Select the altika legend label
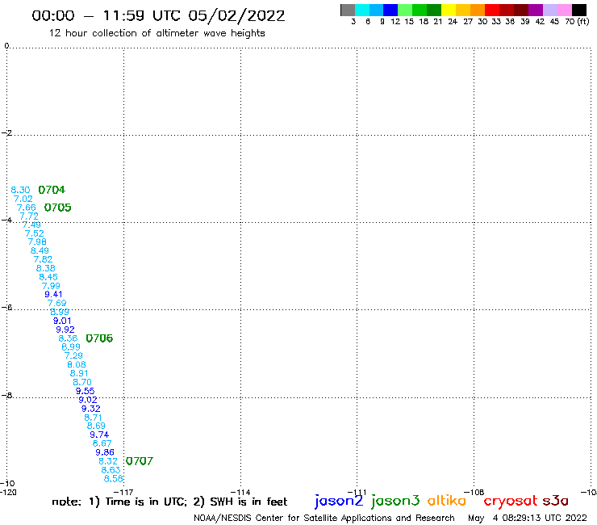Image resolution: width=597 pixels, height=525 pixels. (447, 500)
